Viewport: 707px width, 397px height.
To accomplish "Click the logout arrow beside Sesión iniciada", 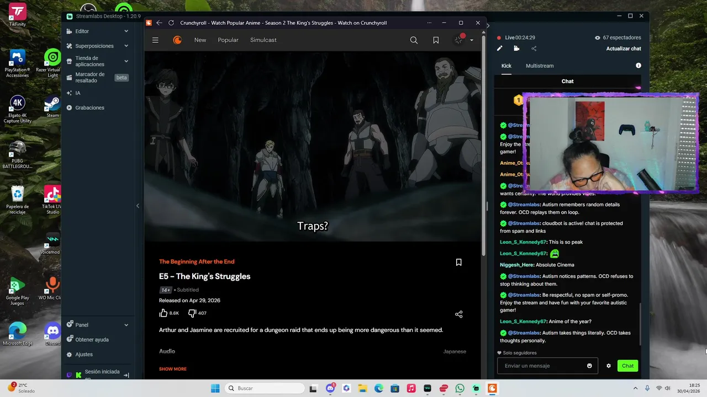I will 126,375.
